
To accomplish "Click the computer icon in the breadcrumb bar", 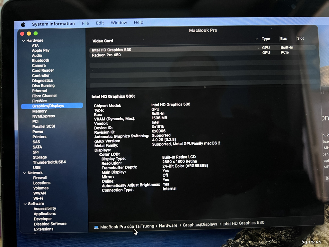I will [96, 225].
